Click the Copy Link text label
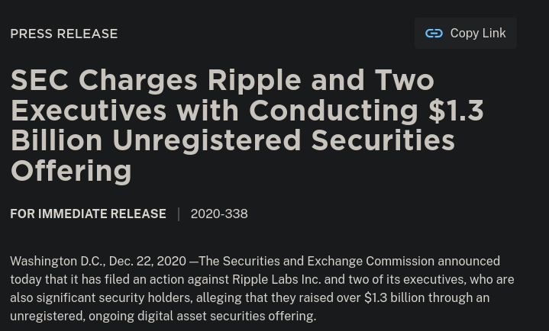The width and height of the screenshot is (549, 331). pos(478,34)
